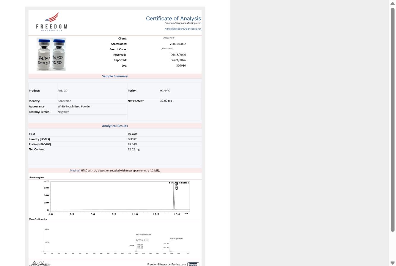Image resolution: width=396 pixels, height=266 pixels.
Task: Click the Freedom Diagnostics logo
Action: coord(52,22)
